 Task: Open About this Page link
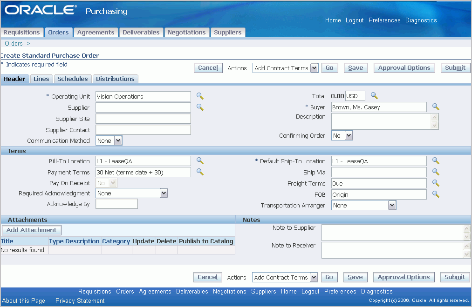click(x=23, y=300)
